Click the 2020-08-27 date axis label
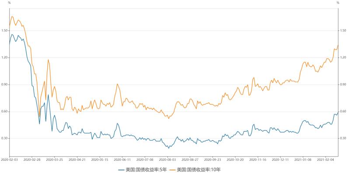This screenshot has width=348, height=173. (x=190, y=159)
